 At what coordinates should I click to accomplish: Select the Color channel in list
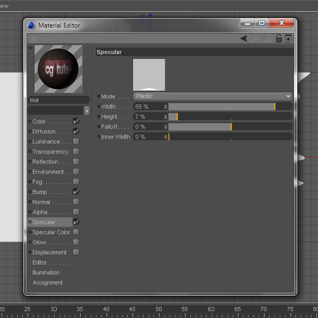[39, 121]
